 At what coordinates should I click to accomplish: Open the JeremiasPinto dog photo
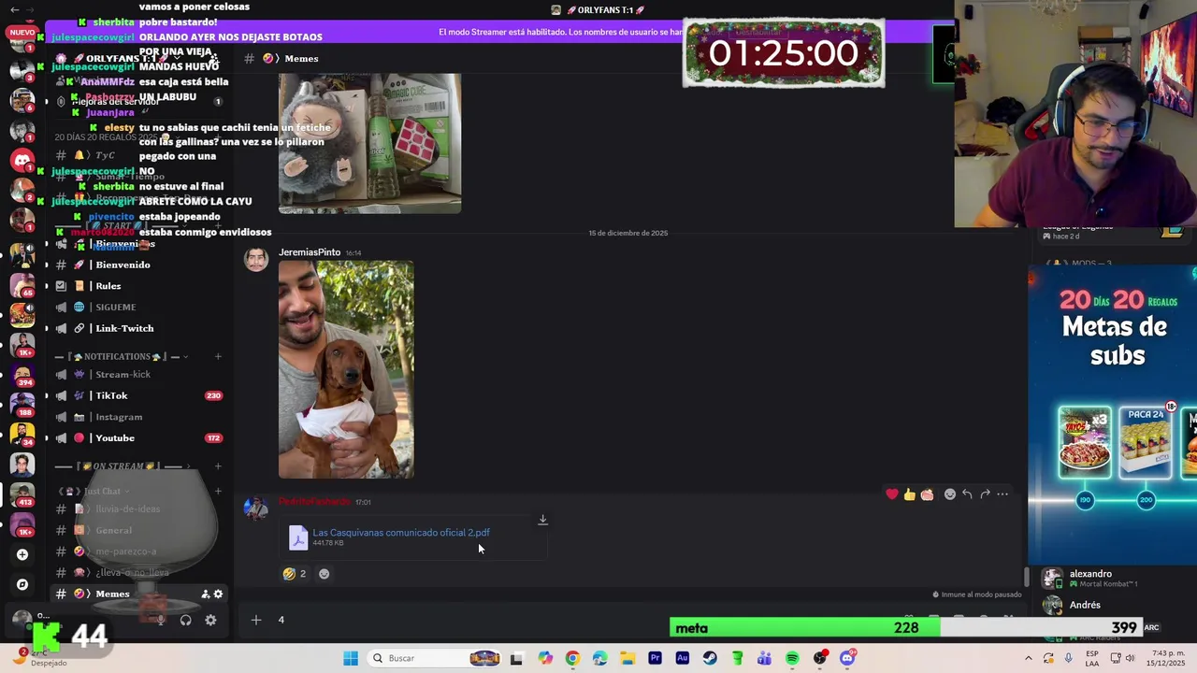(x=346, y=369)
